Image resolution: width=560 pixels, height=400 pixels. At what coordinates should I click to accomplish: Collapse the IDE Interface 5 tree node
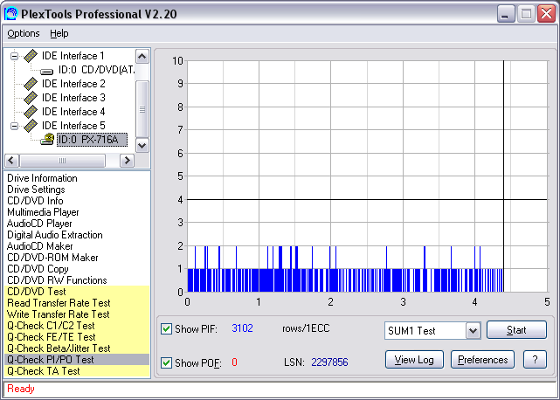pyautogui.click(x=14, y=126)
